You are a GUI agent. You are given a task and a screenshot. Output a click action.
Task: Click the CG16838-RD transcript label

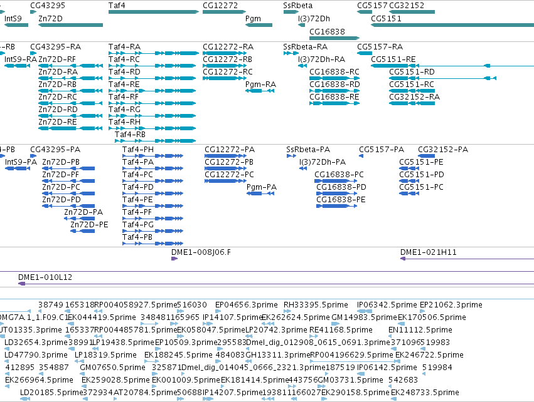(334, 85)
